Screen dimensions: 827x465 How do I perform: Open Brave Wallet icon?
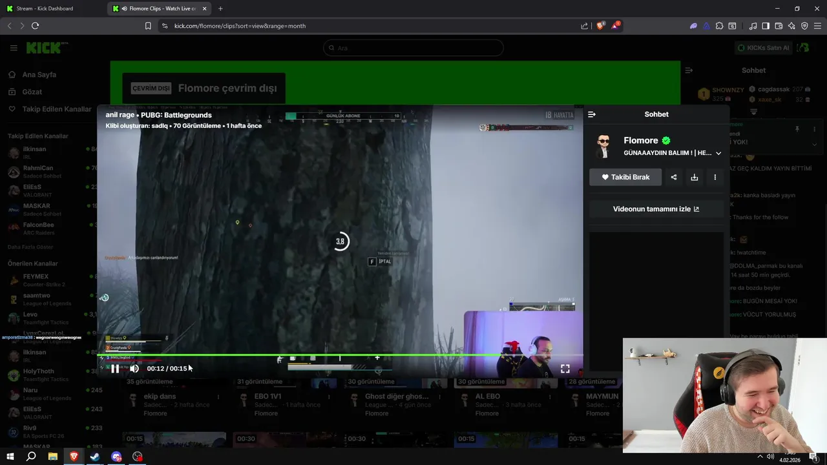(x=779, y=26)
